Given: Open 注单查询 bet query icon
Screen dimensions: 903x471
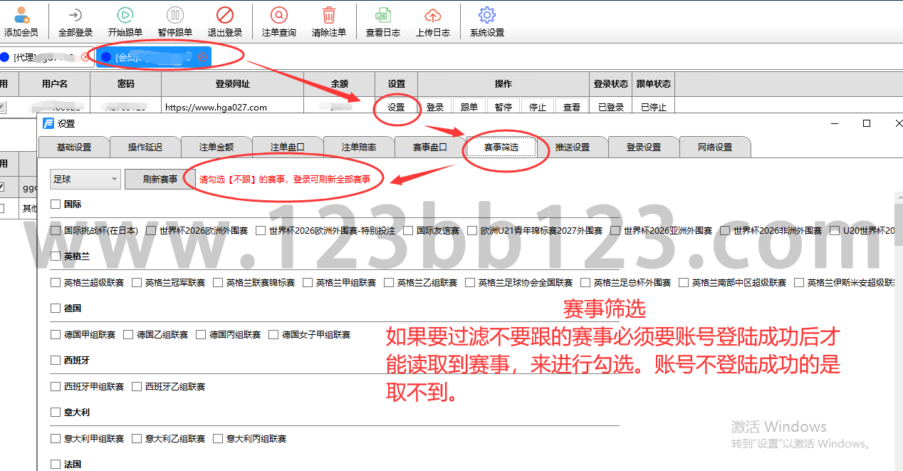Looking at the screenshot, I should tap(278, 16).
